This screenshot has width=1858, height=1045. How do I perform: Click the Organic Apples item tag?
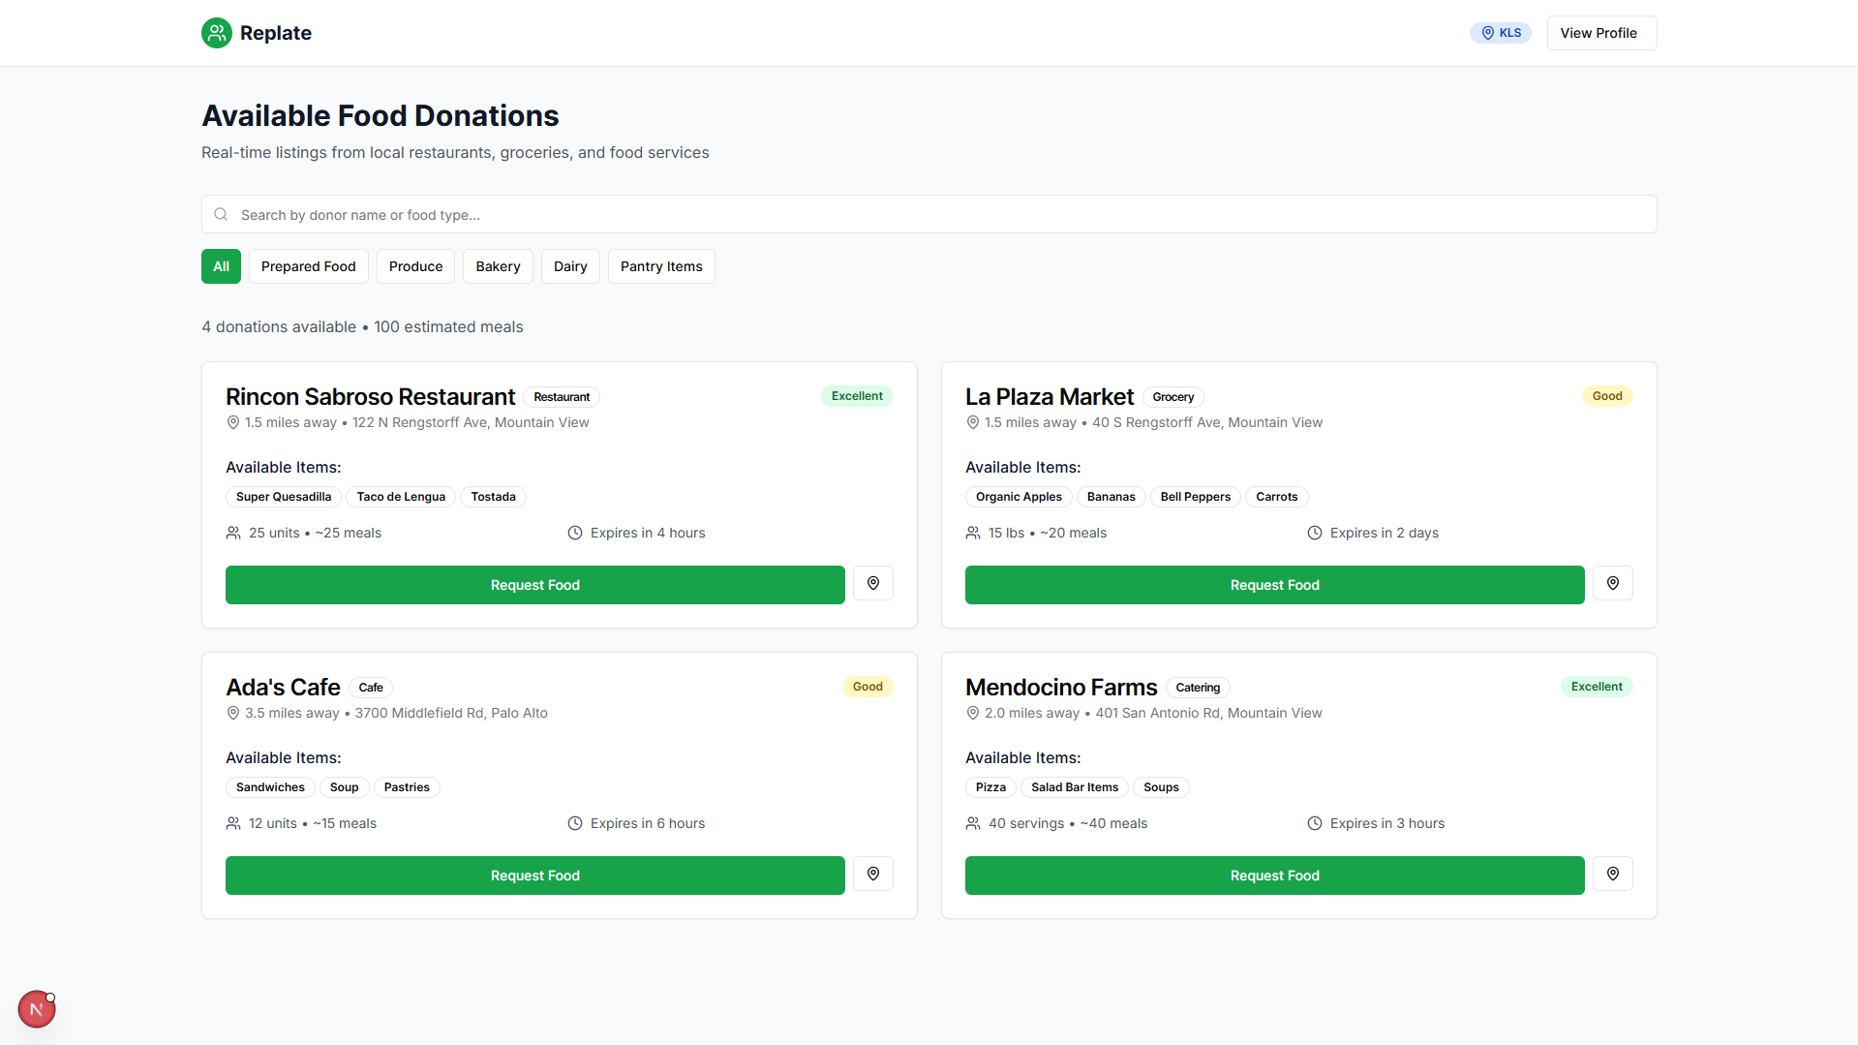(1019, 497)
